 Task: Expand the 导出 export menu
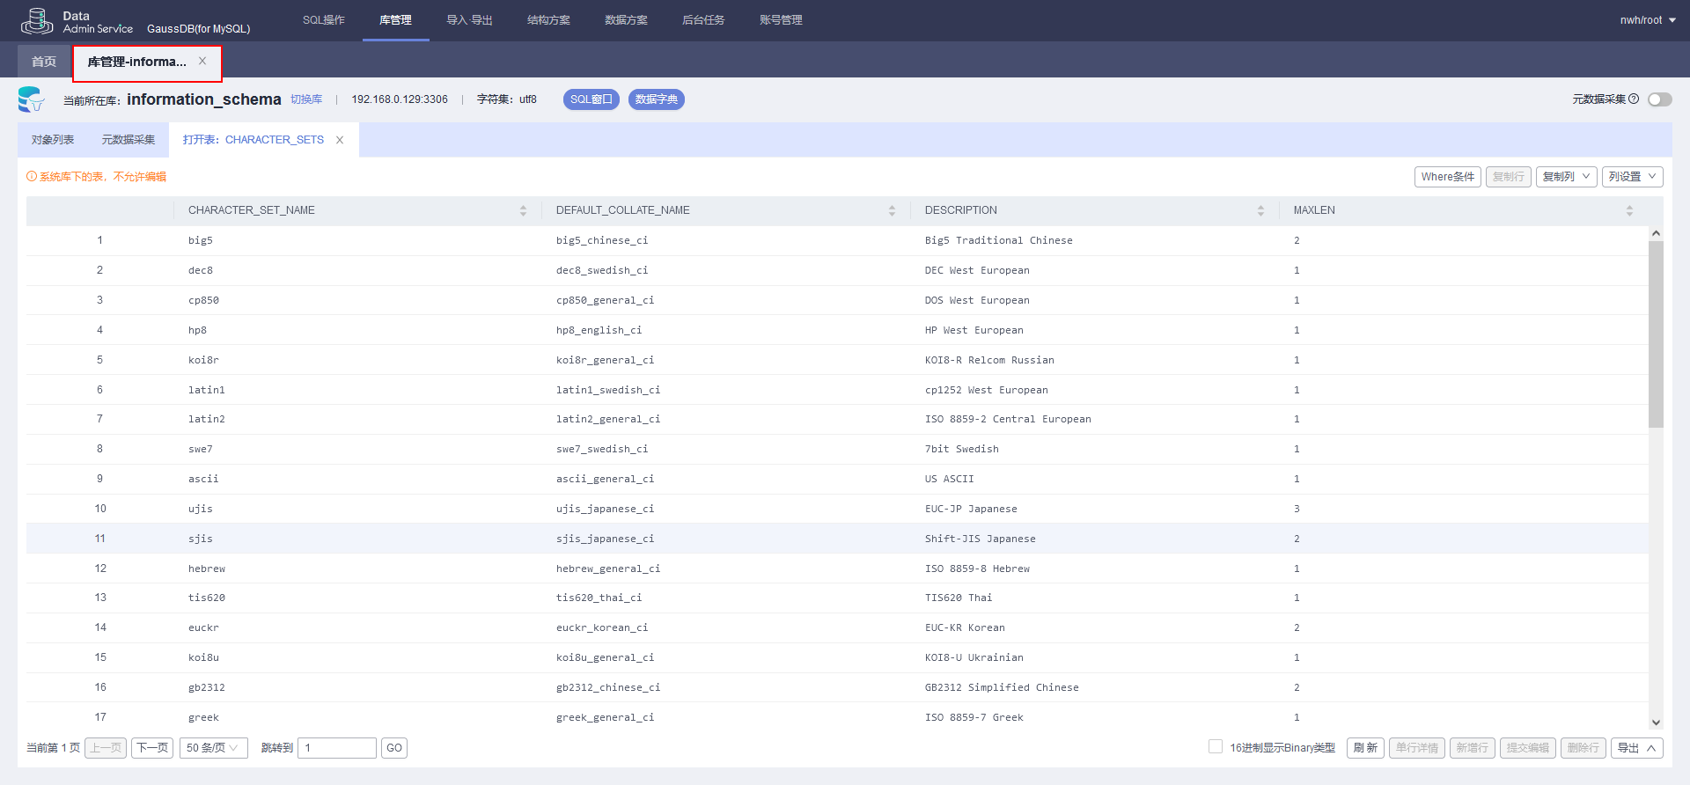pos(1637,748)
